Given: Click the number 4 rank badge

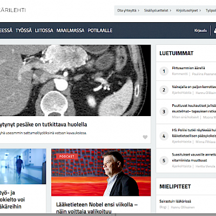Looking at the screenshot, I should (164, 136).
